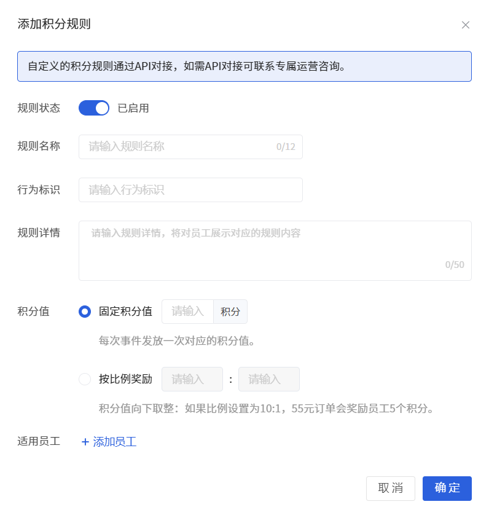
Task: Click the fixed points value input box
Action: coord(187,312)
